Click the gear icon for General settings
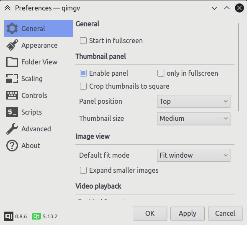 click(x=12, y=28)
